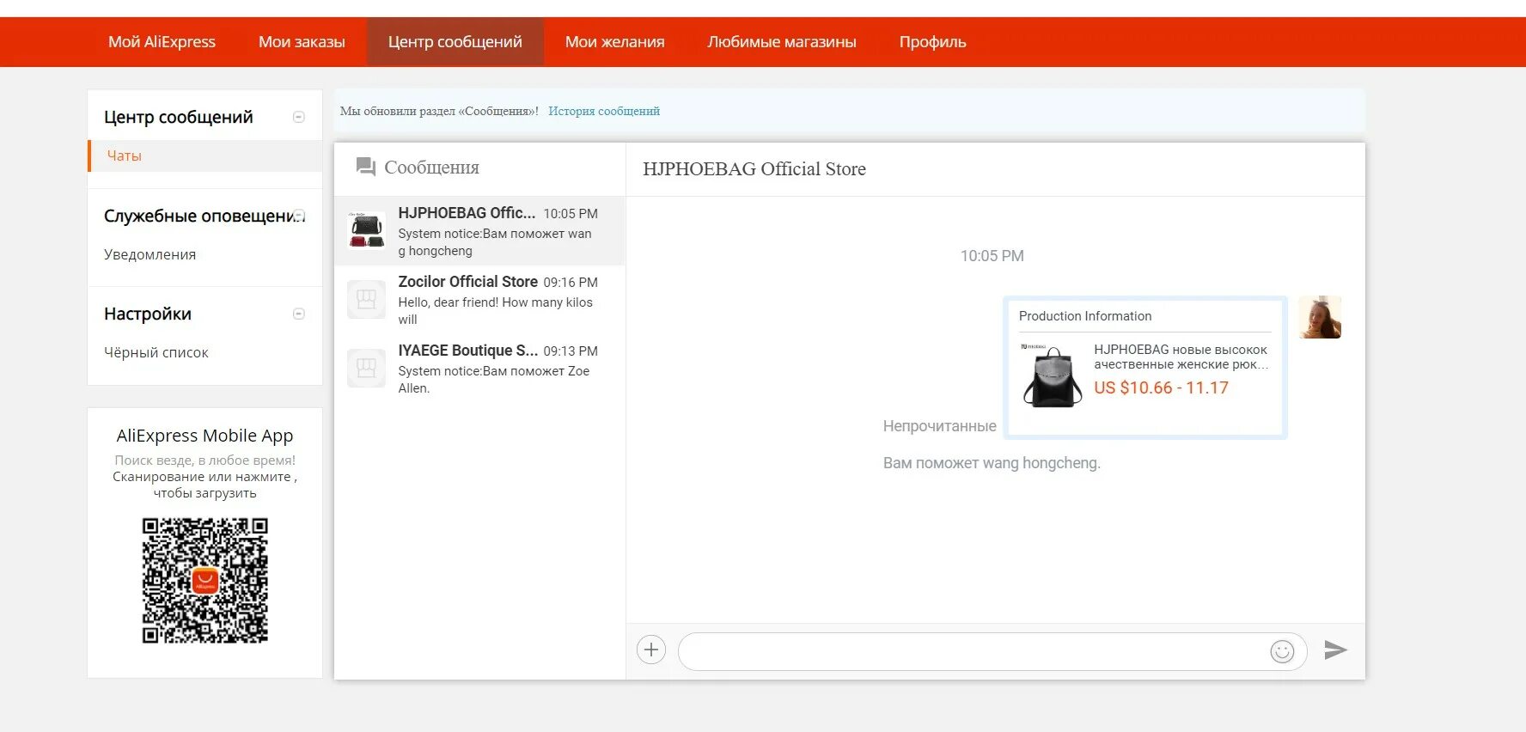Click the 09:13 PM time on IYAEGE row
This screenshot has height=732, width=1526.
(571, 351)
